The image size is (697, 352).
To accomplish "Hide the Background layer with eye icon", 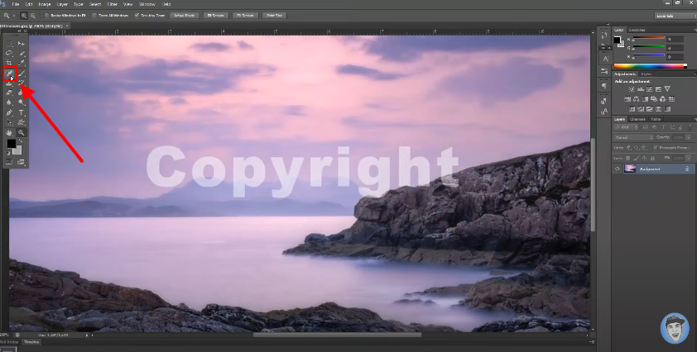I will point(618,169).
